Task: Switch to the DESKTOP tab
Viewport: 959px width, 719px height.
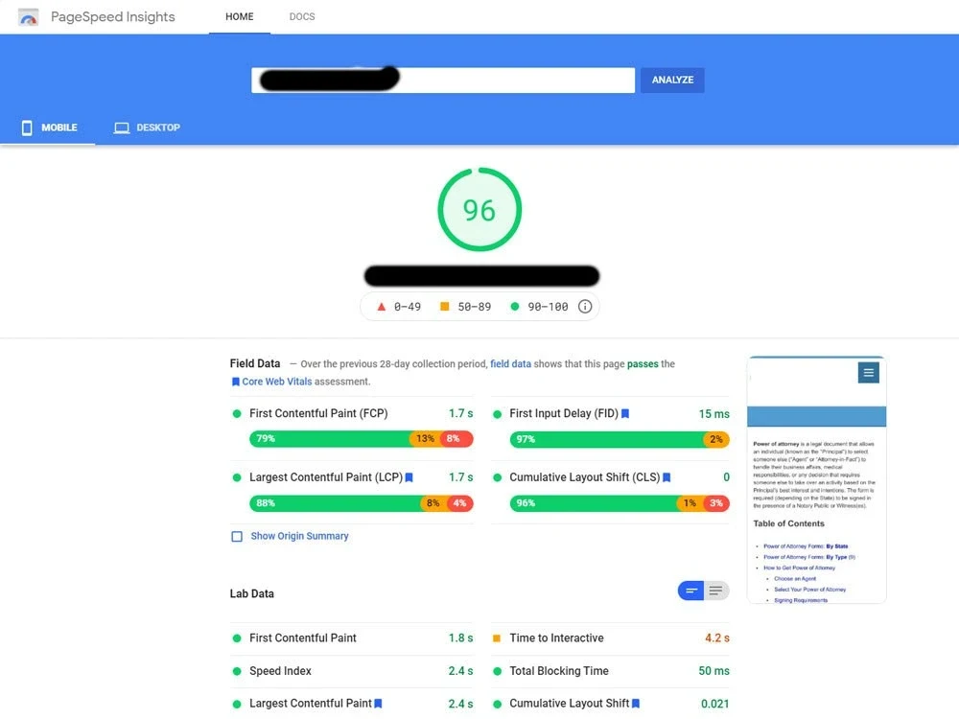Action: point(147,128)
